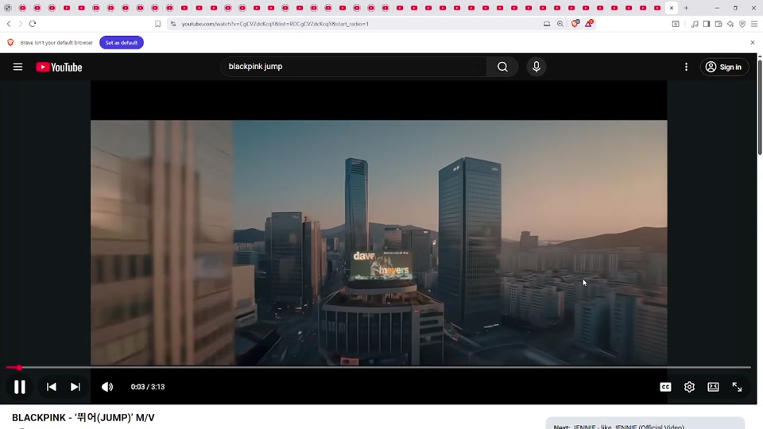763x429 pixels.
Task: Open the YouTube guide hamburger menu
Action: [x=17, y=67]
